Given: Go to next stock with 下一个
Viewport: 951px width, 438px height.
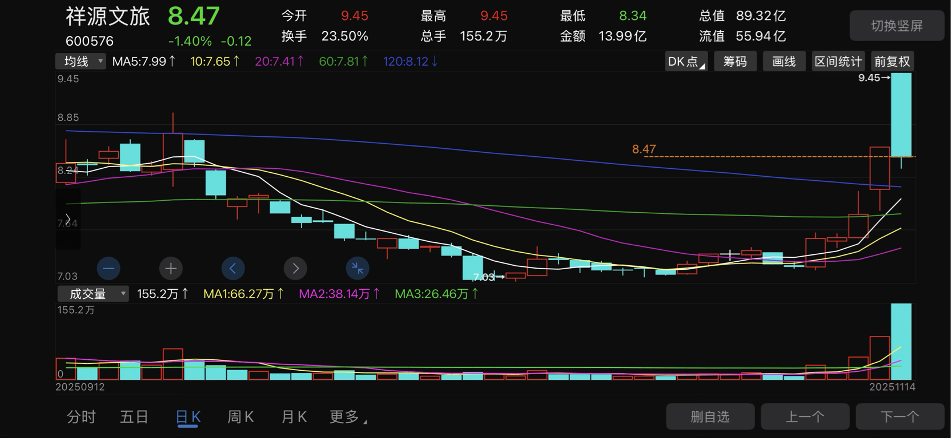Looking at the screenshot, I should click(900, 417).
